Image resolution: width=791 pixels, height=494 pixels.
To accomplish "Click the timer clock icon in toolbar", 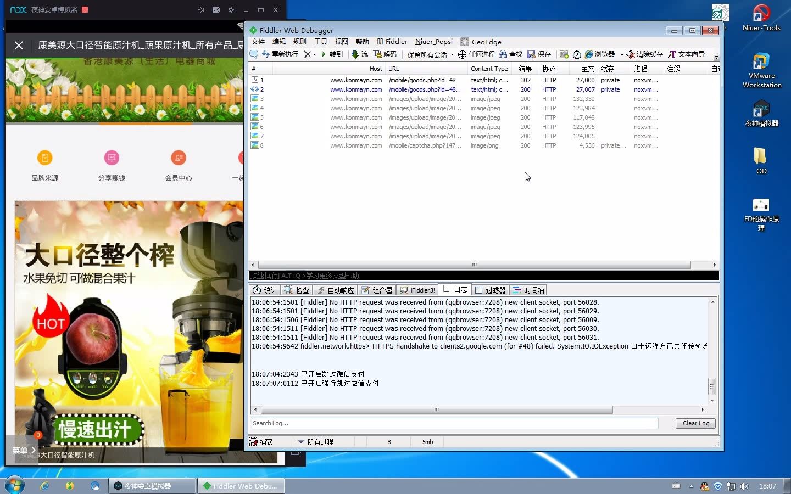I will point(577,54).
